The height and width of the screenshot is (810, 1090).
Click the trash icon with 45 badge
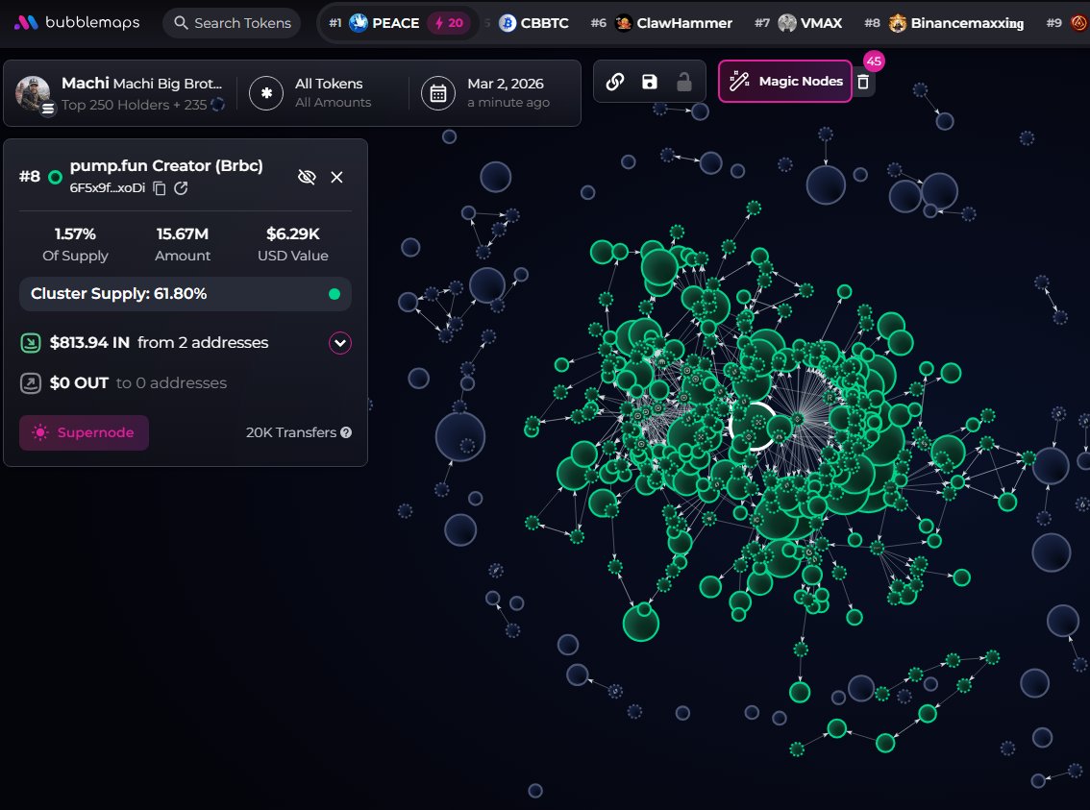862,82
